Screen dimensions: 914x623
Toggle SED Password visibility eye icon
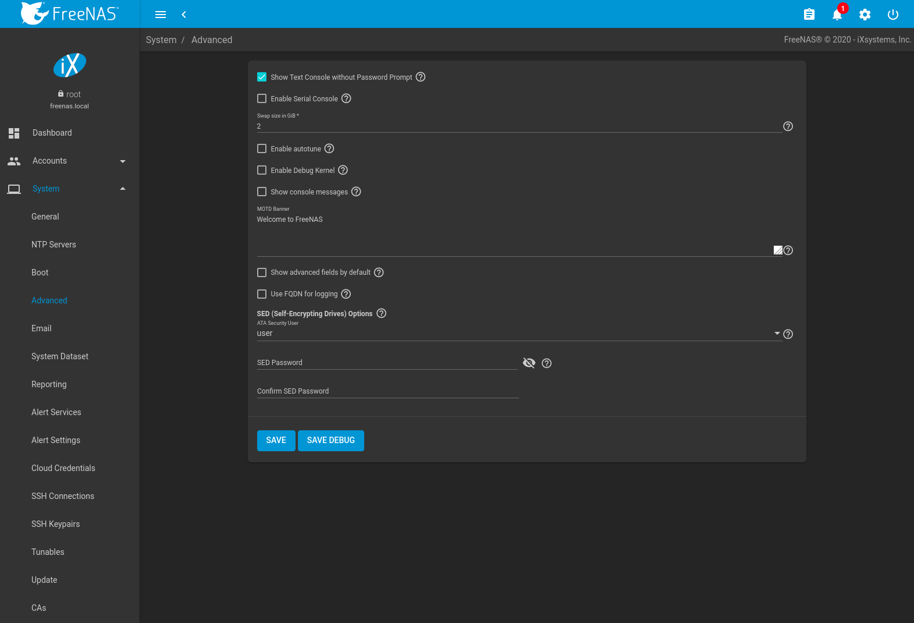click(x=529, y=363)
